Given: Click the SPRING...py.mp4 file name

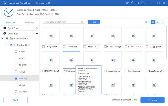Looking at the screenshot, I should (x=135, y=47).
